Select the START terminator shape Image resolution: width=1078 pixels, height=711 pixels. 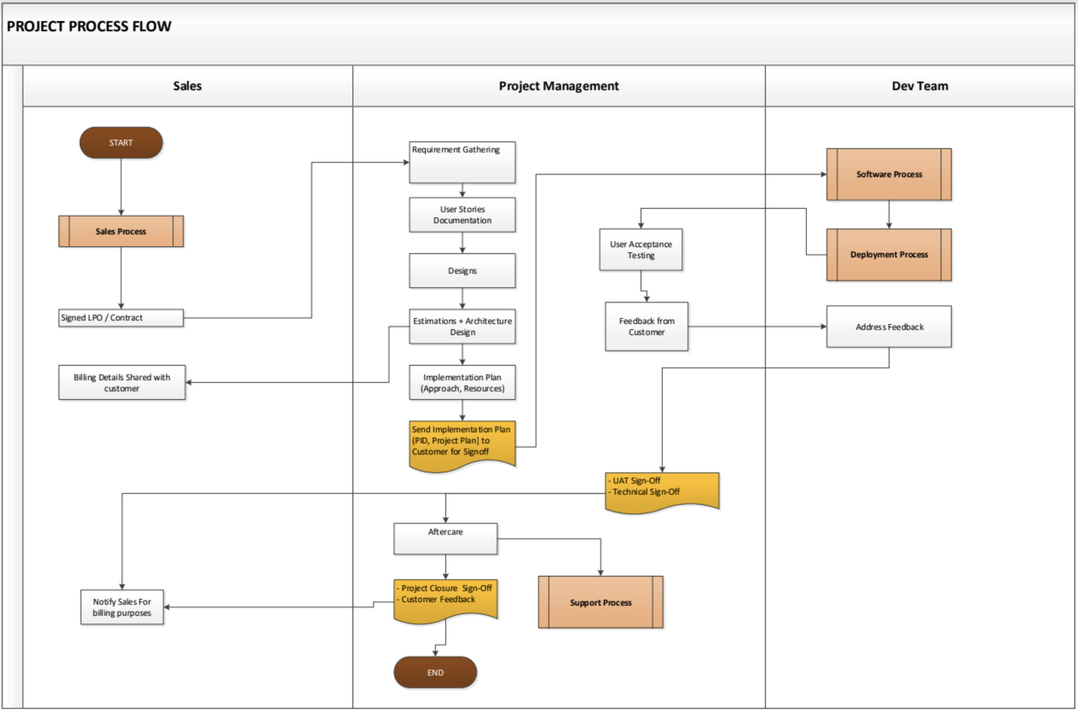[121, 143]
